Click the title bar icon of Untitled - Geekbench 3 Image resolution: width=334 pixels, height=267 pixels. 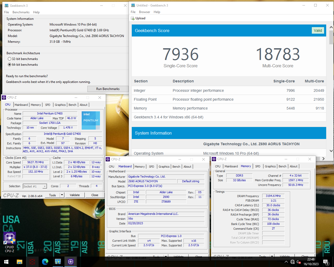133,5
